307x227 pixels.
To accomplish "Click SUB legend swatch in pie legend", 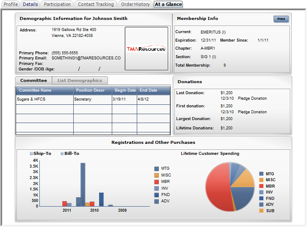I will coord(261,210).
